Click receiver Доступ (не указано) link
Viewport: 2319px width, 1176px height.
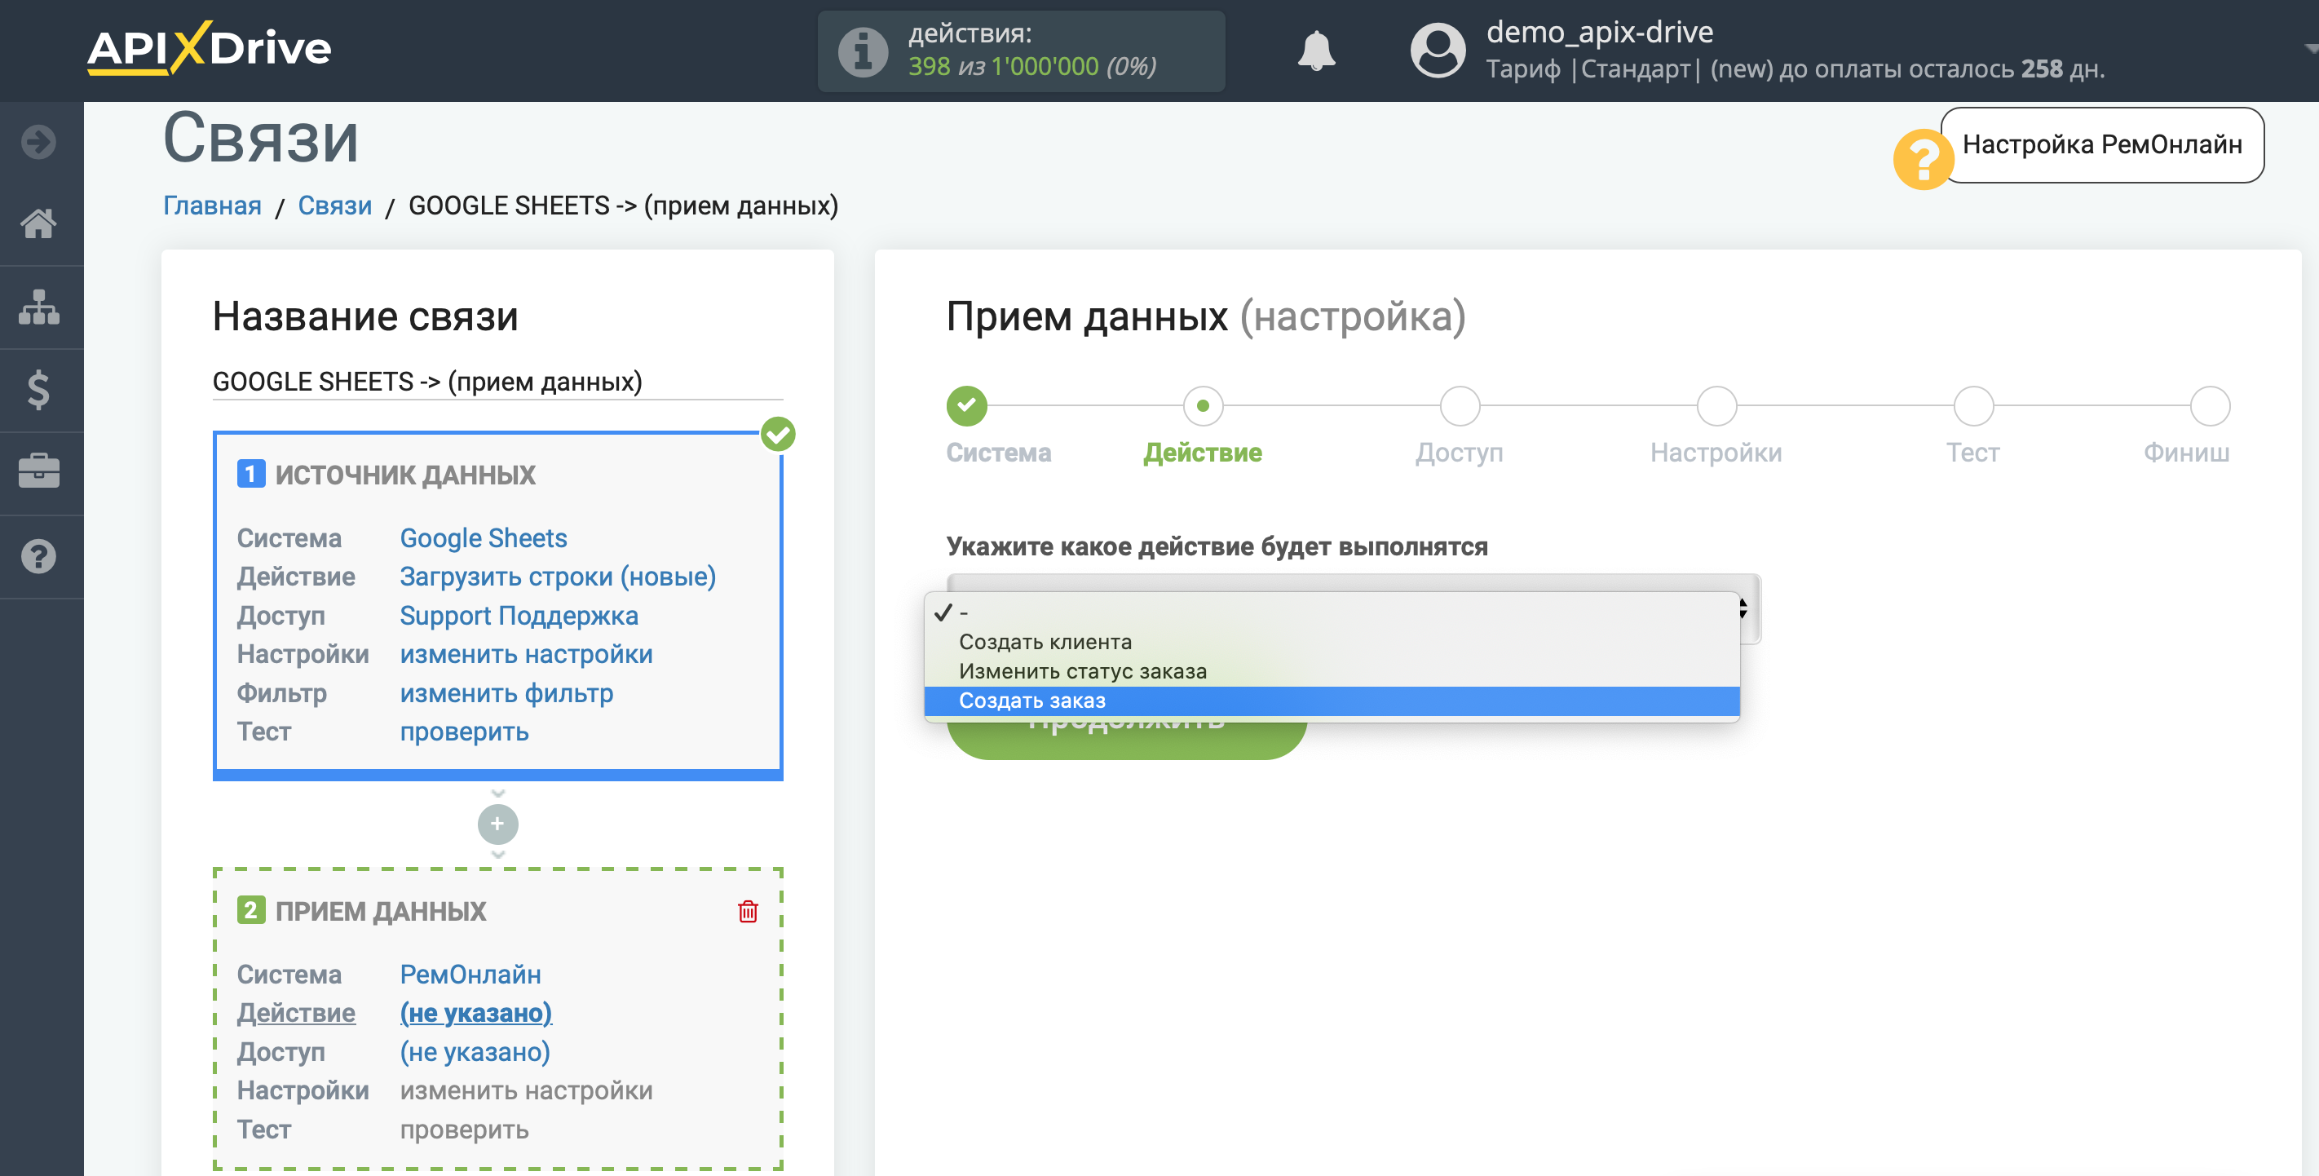(475, 1052)
